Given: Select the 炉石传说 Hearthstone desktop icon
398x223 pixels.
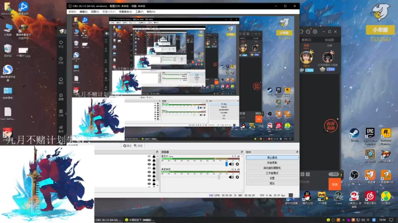Looking at the screenshot, I should 370,156.
